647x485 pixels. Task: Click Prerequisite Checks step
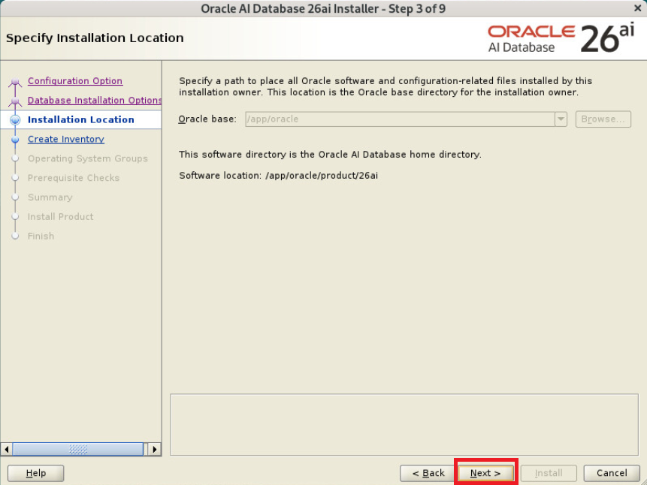point(74,178)
